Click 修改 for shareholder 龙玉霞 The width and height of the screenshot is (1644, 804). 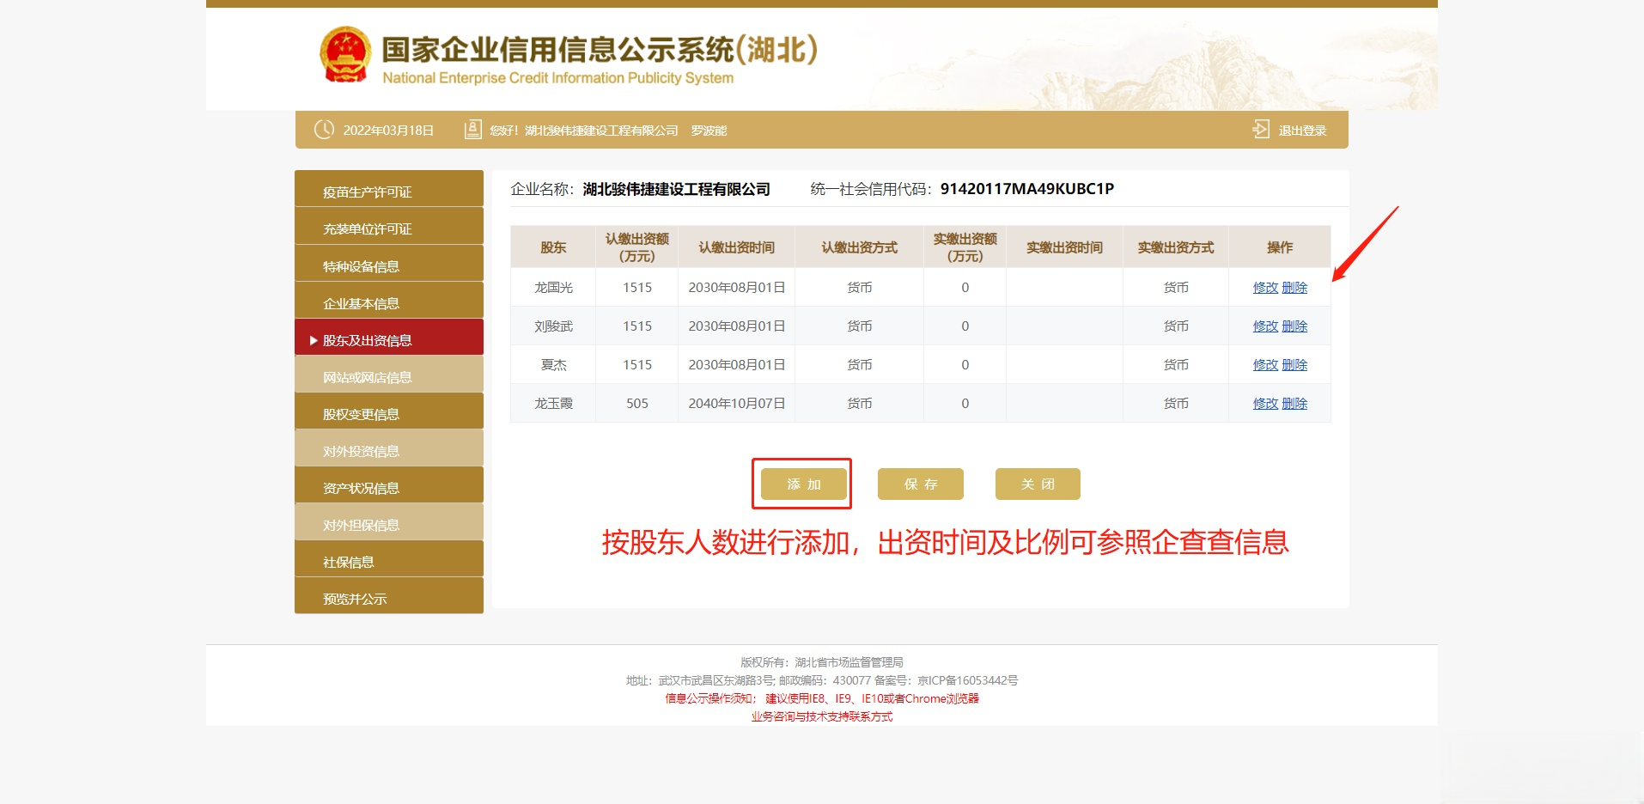point(1265,404)
